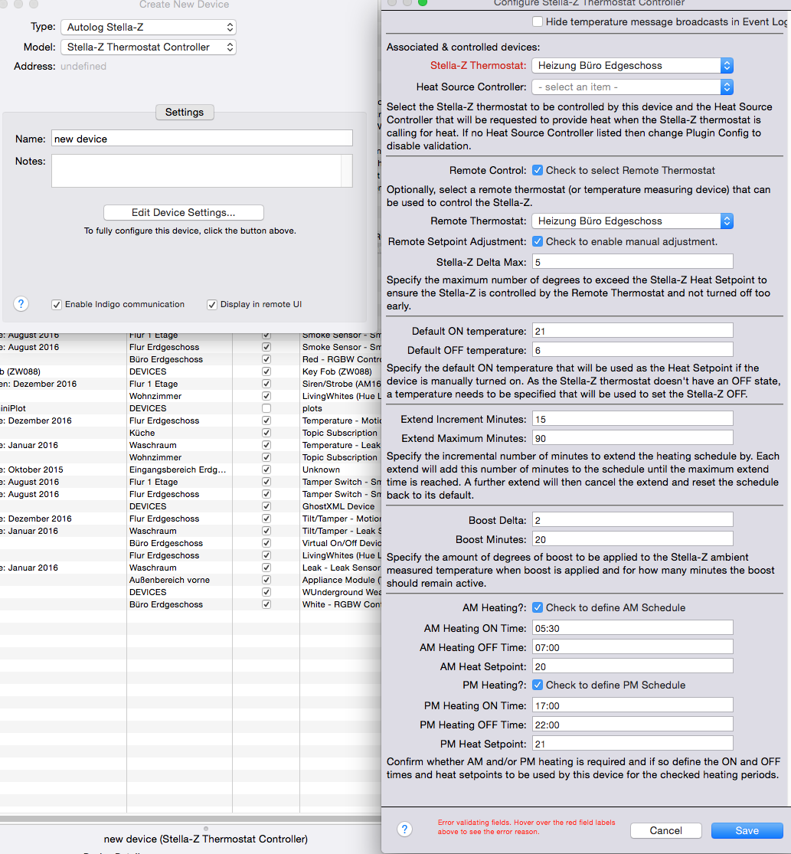The image size is (791, 854).
Task: Click the PM Heat Setpoint field
Action: point(632,744)
